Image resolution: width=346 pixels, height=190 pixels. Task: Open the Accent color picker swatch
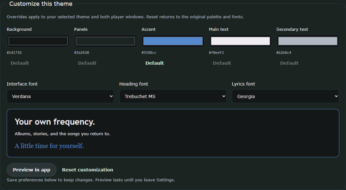coord(173,41)
